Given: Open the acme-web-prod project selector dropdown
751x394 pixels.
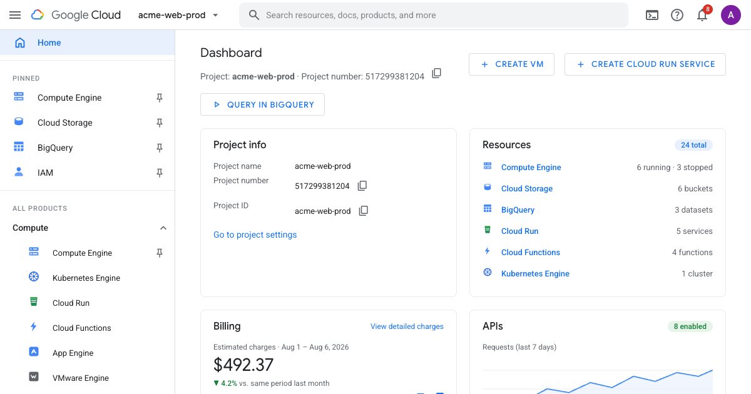Looking at the screenshot, I should tap(178, 15).
